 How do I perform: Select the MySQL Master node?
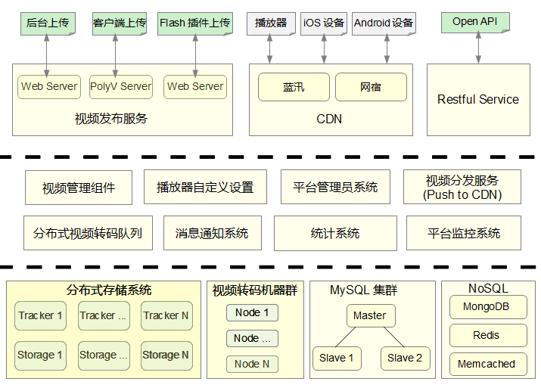click(x=369, y=315)
